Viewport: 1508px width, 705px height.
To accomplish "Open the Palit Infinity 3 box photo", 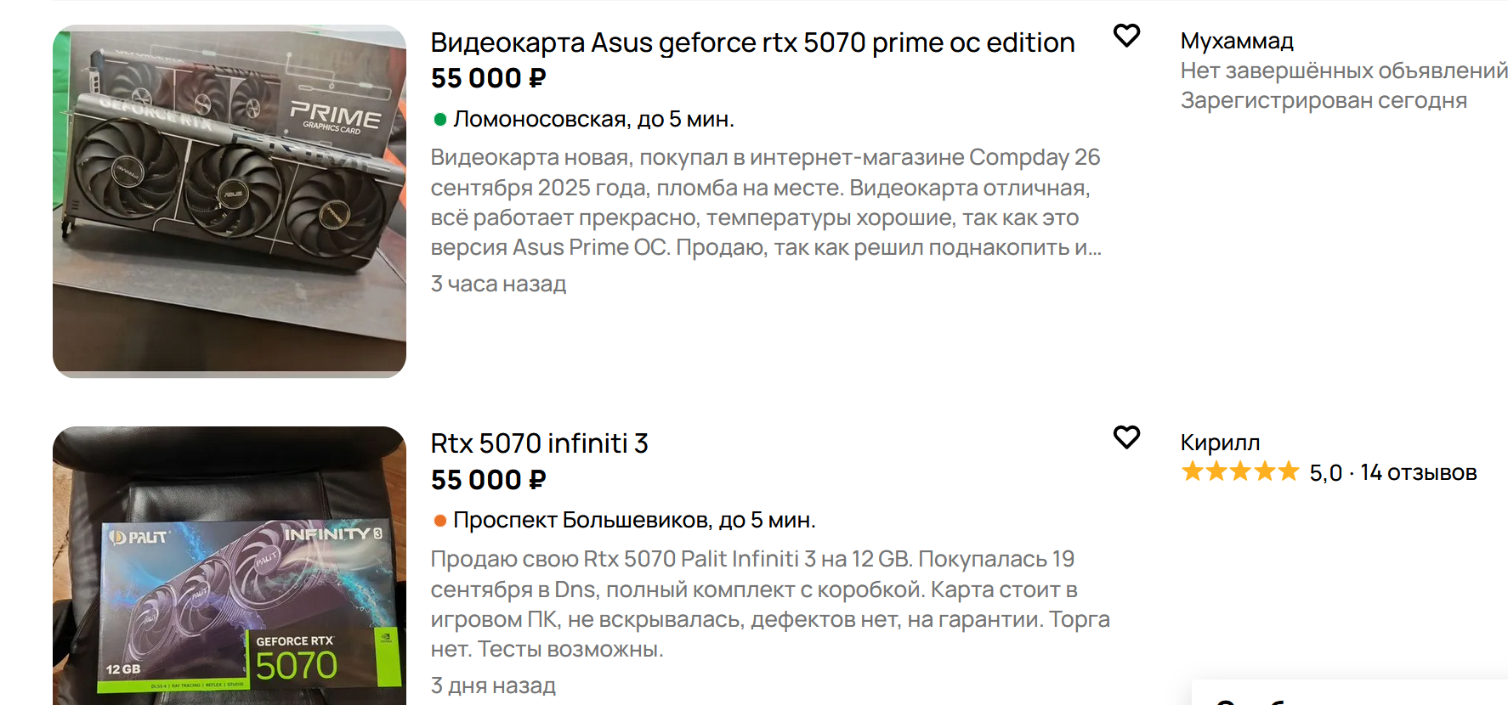I will (230, 566).
